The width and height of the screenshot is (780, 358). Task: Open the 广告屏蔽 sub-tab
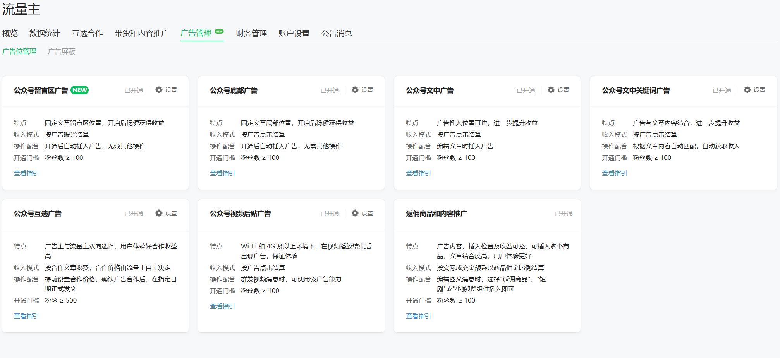tap(61, 51)
